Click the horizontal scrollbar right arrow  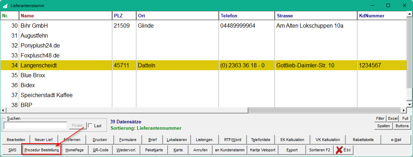coord(404,110)
